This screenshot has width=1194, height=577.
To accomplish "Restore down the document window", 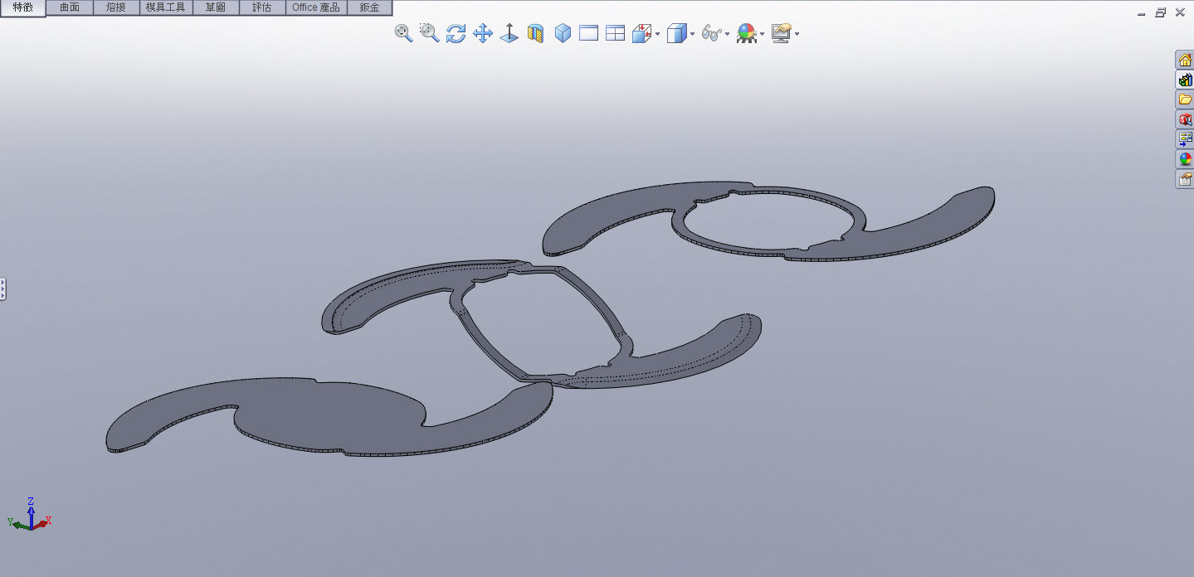I will click(x=1161, y=12).
